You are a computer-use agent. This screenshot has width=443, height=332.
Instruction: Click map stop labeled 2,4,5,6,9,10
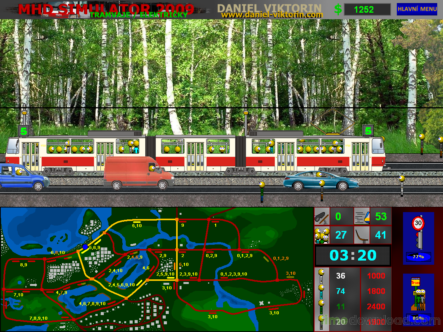coord(122,285)
